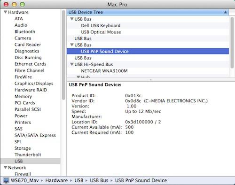Open Memory information
Screen dimensions: 235x185
coord(23,96)
